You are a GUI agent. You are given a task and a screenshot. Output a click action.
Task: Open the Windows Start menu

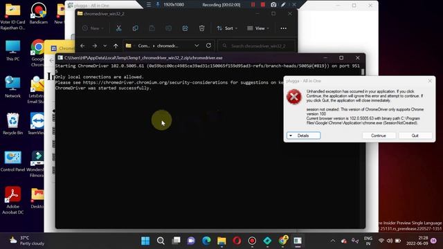[145, 241]
